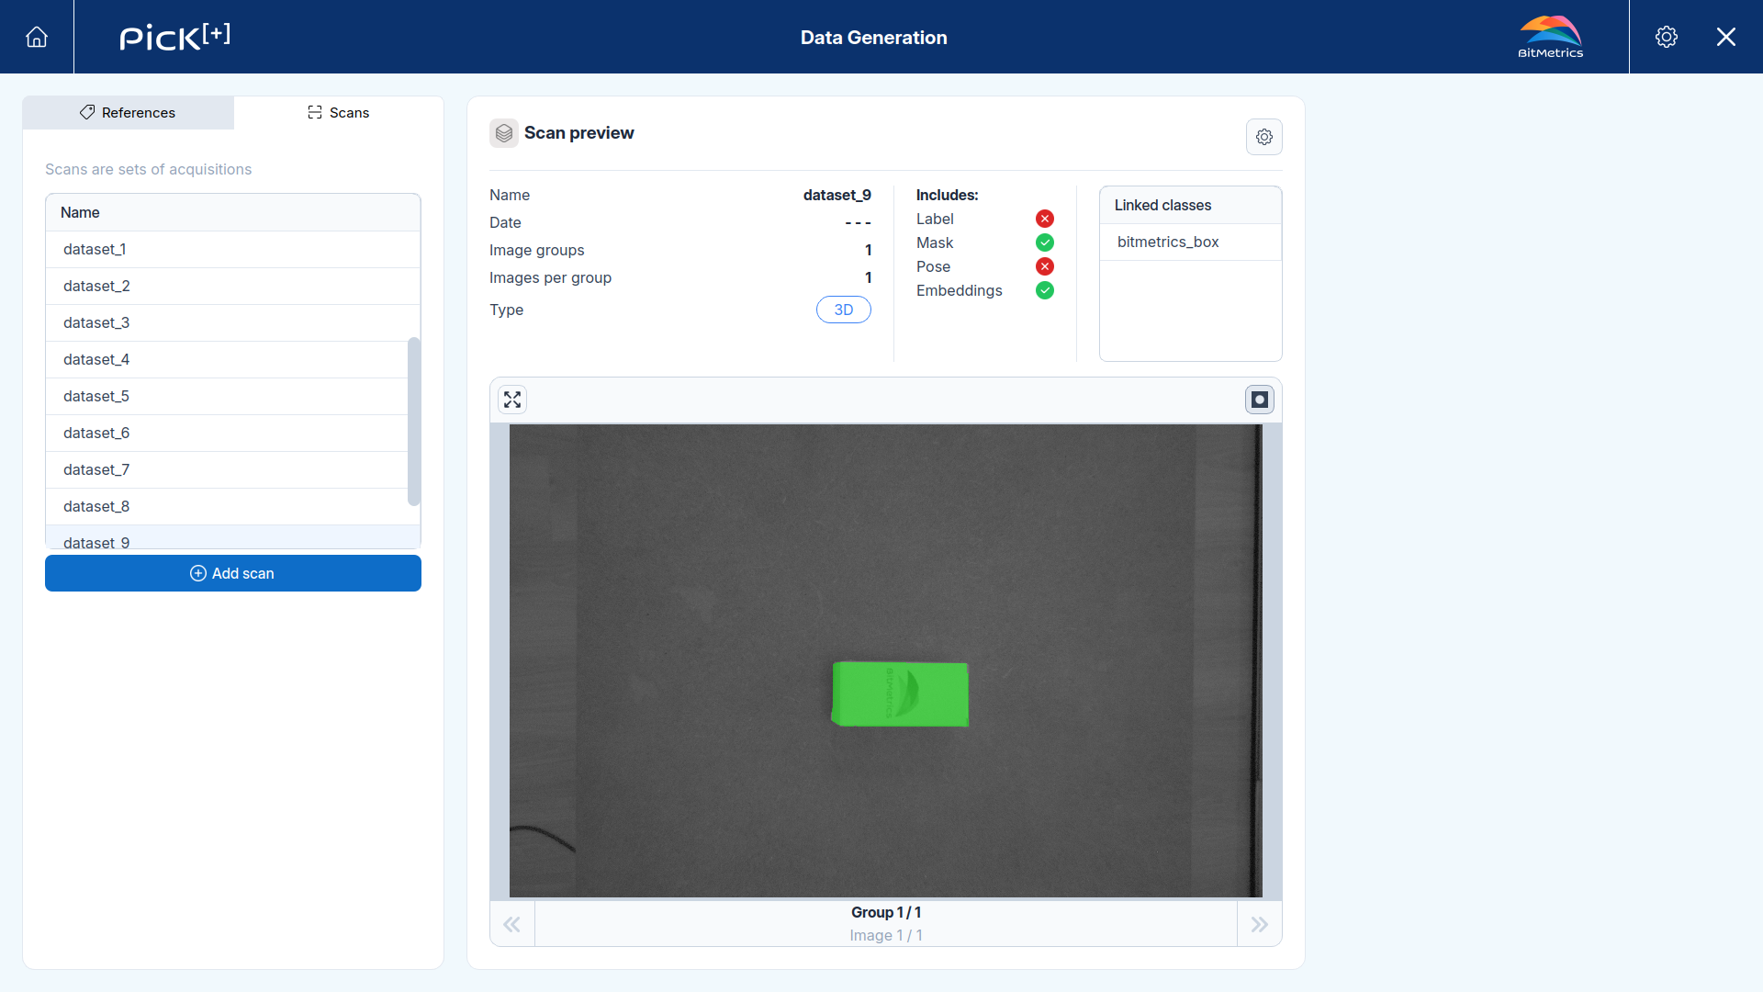Viewport: 1763px width, 992px height.
Task: Click the Scan preview layers icon
Action: coord(504,133)
